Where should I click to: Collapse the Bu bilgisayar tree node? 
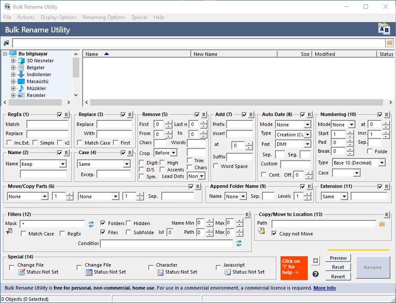point(5,54)
